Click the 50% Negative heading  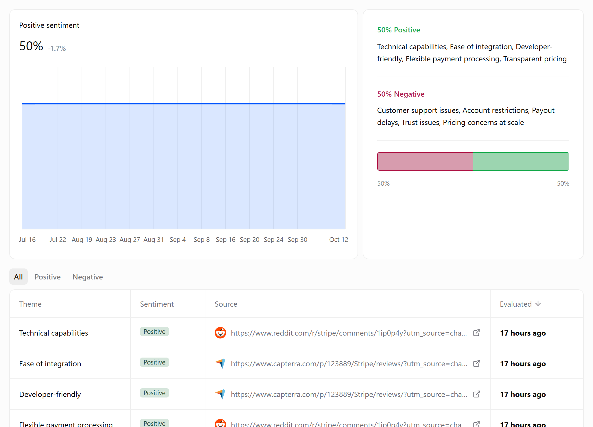click(x=401, y=94)
